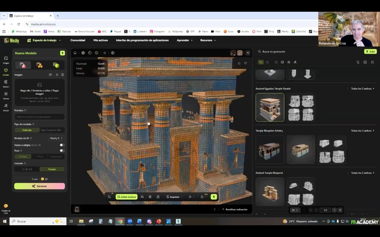380x237 pixels.
Task: Expand Todos los 3 activos for Temple Blueprint Artistry
Action: pyautogui.click(x=362, y=130)
